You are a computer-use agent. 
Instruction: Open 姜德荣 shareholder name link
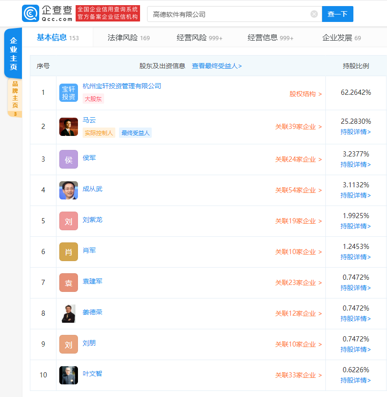92,312
